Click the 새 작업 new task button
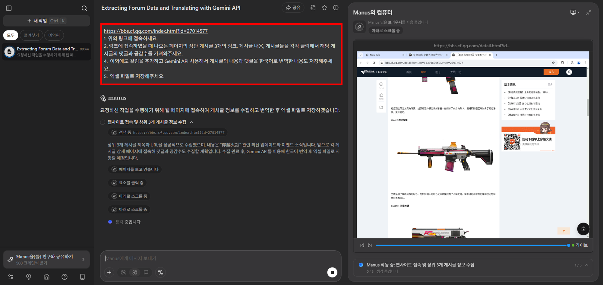 [46, 21]
